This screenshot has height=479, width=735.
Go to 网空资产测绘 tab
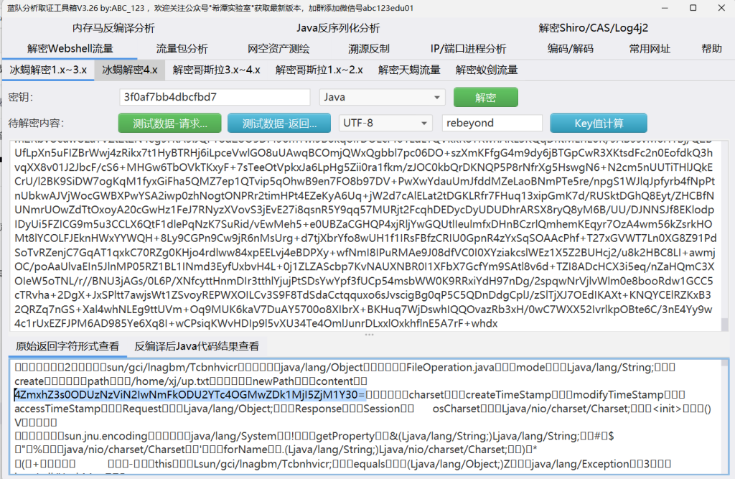pyautogui.click(x=278, y=49)
